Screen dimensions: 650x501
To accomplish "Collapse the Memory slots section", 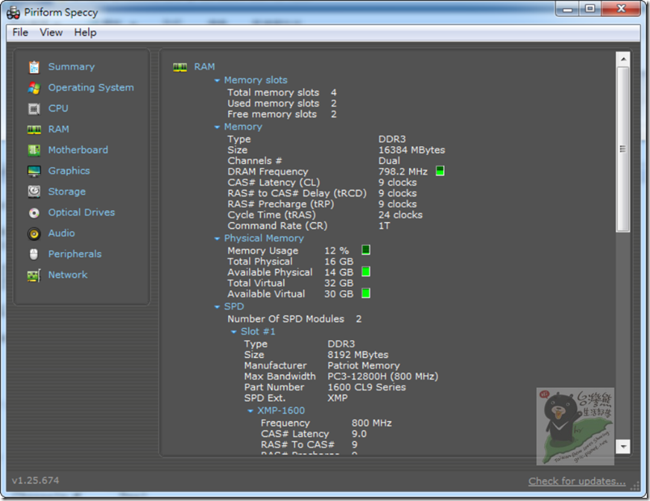I will (x=217, y=80).
